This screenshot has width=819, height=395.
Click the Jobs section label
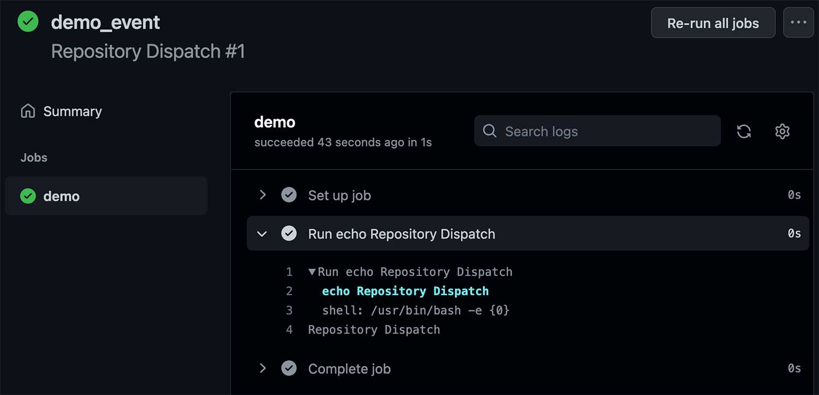click(x=34, y=157)
